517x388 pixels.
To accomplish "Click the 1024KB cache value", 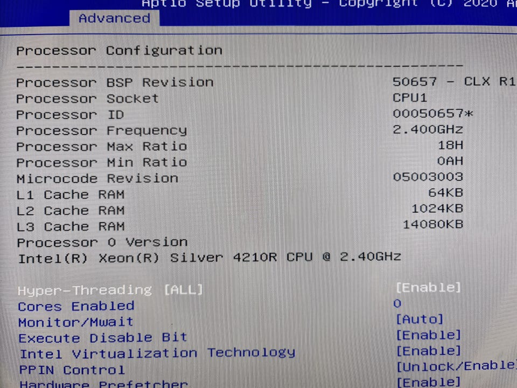I will [437, 209].
